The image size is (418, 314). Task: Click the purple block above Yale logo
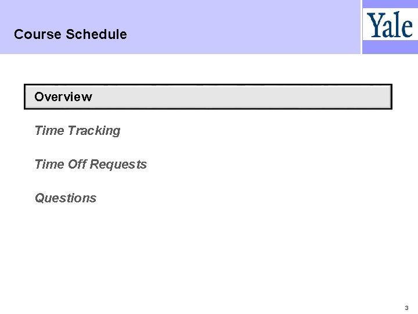click(390, 3)
